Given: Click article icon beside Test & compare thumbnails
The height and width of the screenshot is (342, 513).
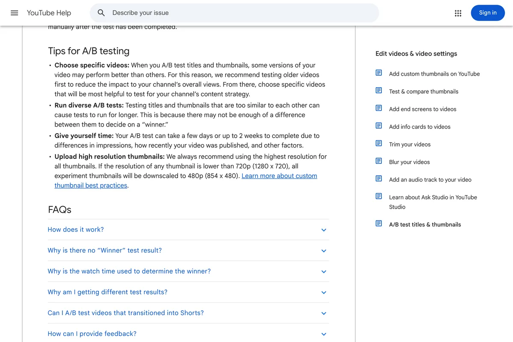Looking at the screenshot, I should point(379,91).
